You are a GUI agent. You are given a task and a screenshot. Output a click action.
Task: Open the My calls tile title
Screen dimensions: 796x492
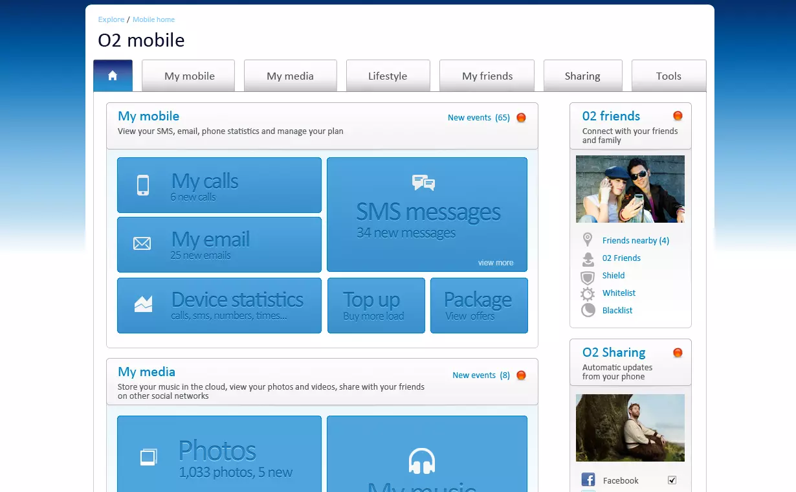[205, 181]
